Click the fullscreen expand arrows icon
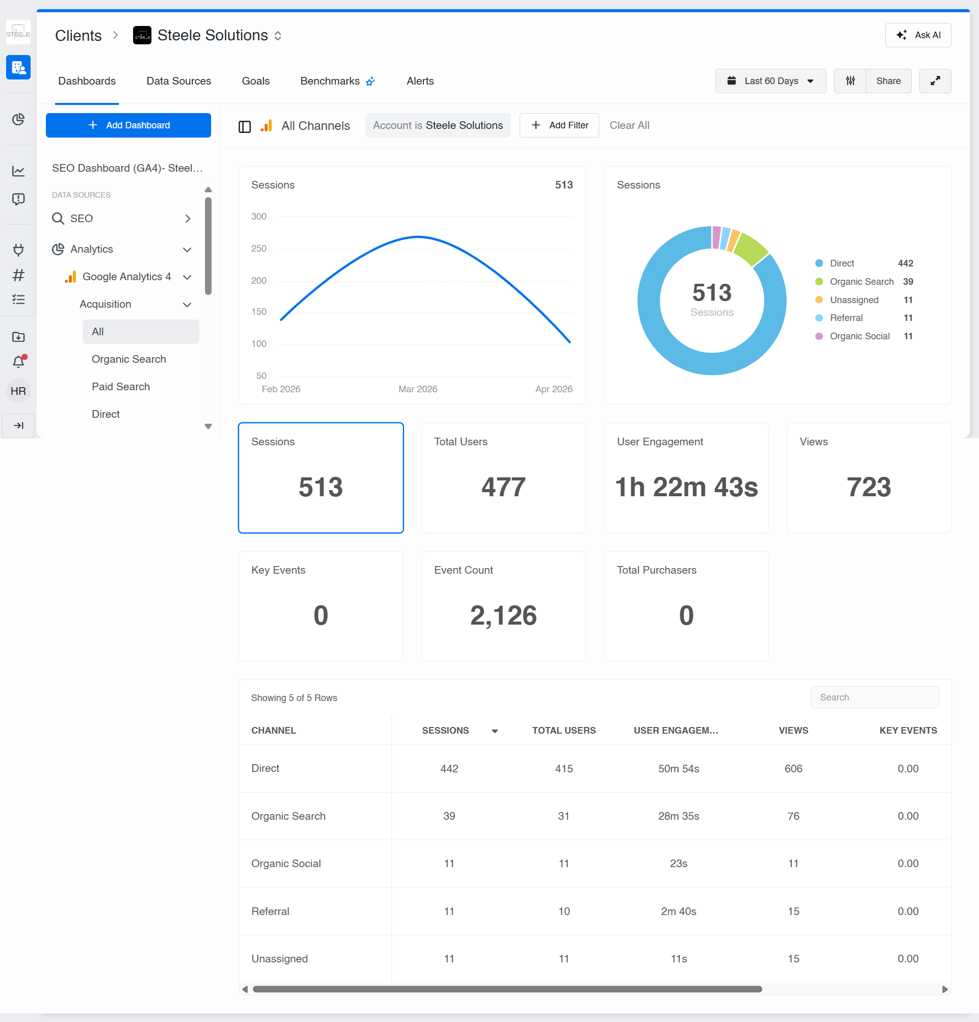The width and height of the screenshot is (979, 1022). [935, 81]
